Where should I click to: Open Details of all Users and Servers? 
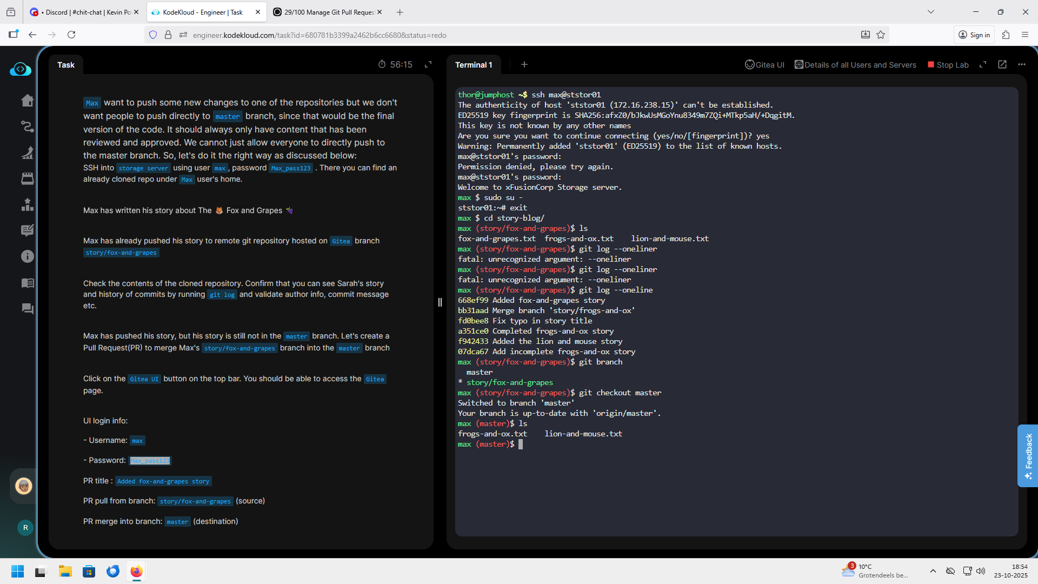(855, 65)
